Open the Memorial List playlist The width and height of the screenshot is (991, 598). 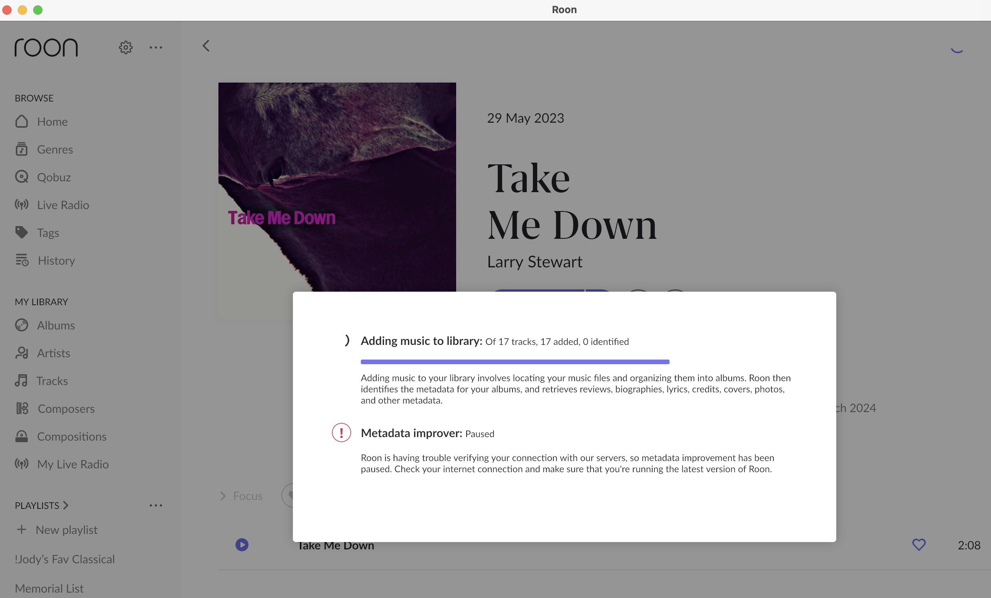[49, 588]
